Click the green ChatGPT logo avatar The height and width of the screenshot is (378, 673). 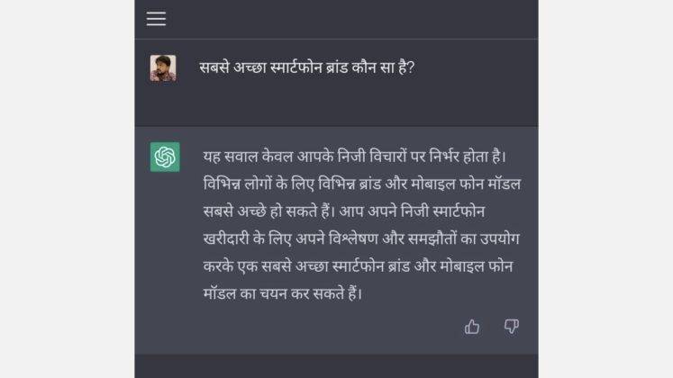click(x=165, y=157)
